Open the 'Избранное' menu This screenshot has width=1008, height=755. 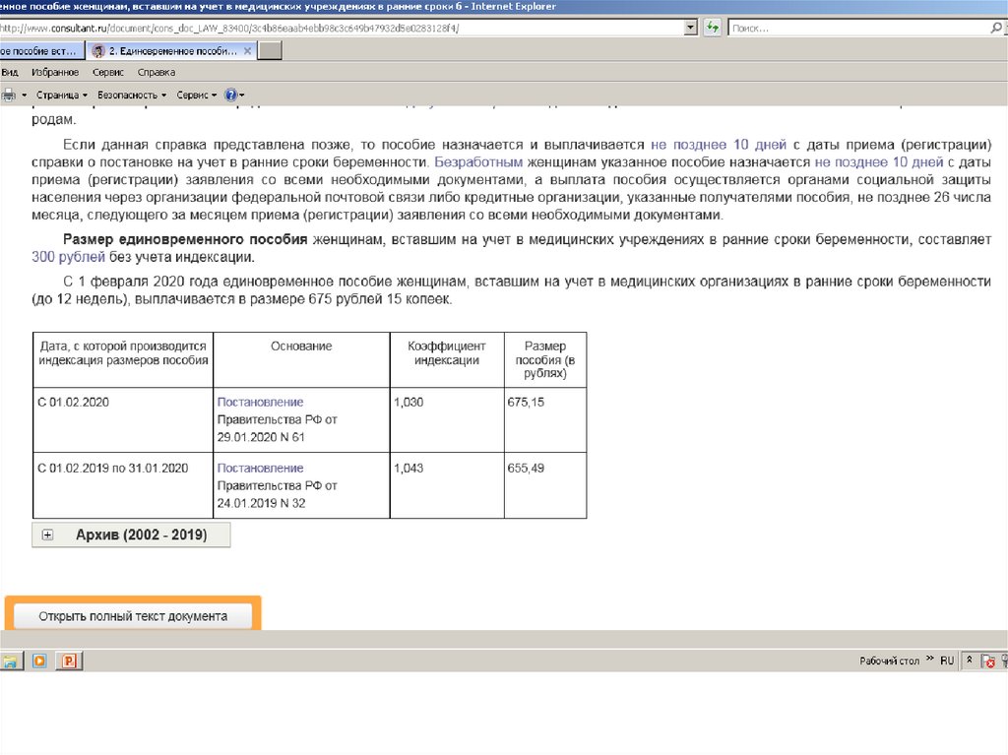tap(55, 72)
